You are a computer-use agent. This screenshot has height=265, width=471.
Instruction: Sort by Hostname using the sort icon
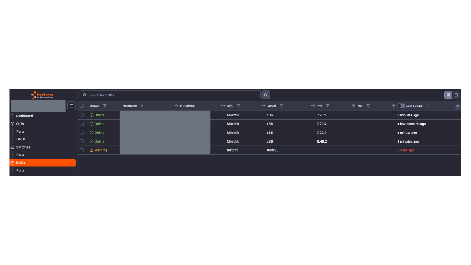tap(142, 106)
